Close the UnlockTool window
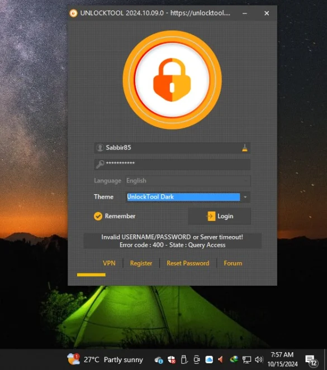327x370 pixels. pyautogui.click(x=267, y=13)
